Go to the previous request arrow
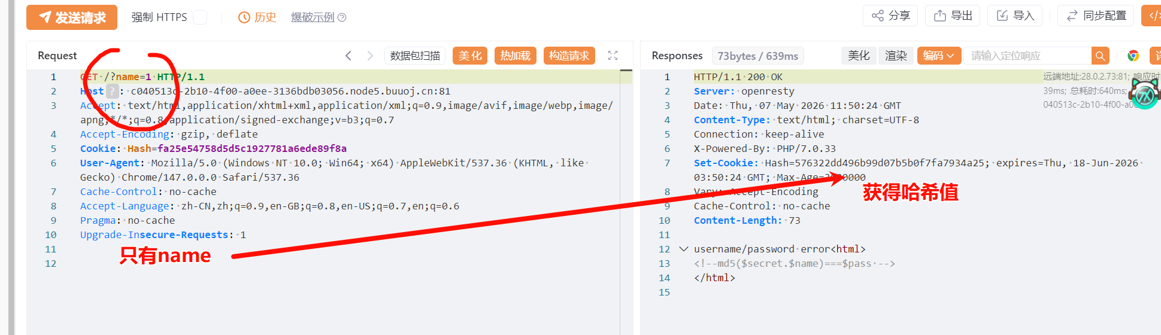 pos(348,56)
